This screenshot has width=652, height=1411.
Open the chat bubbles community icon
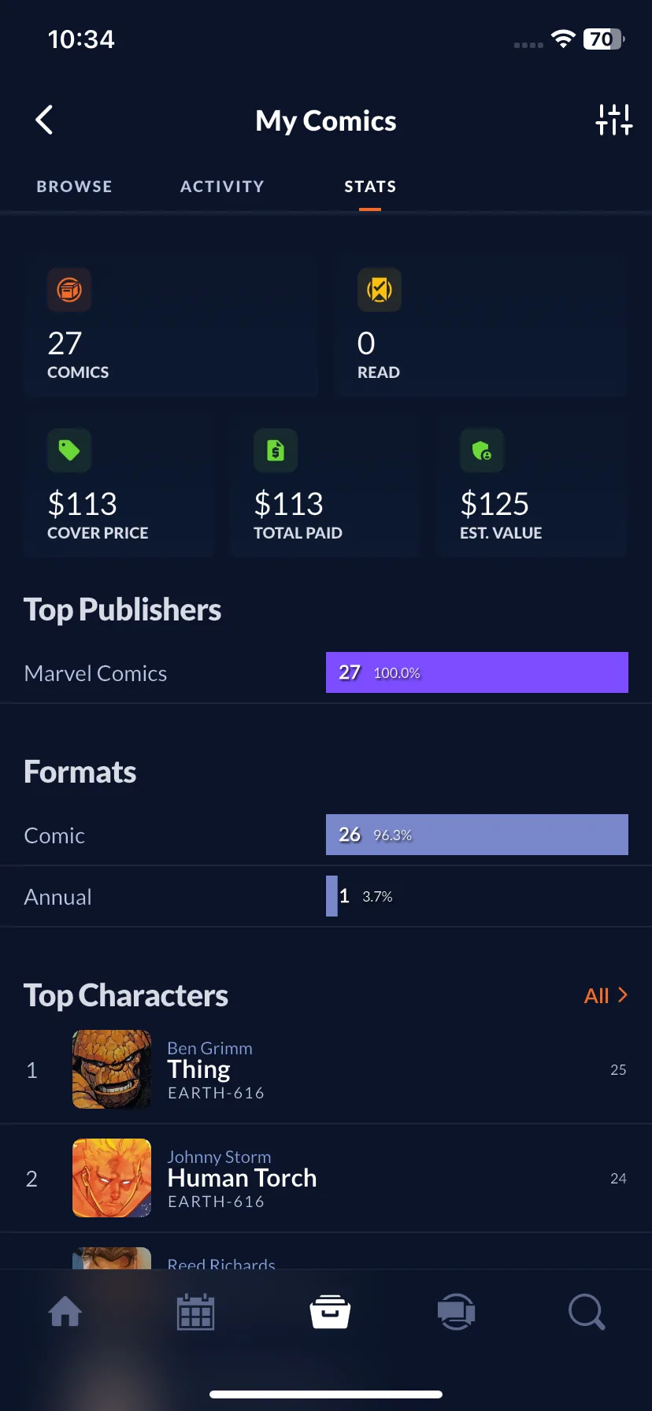pyautogui.click(x=457, y=1312)
